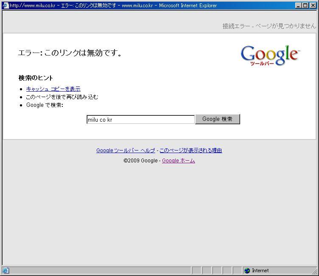319x276 pixels.
Task: Close the Internet Explorer window
Action: 313,6
